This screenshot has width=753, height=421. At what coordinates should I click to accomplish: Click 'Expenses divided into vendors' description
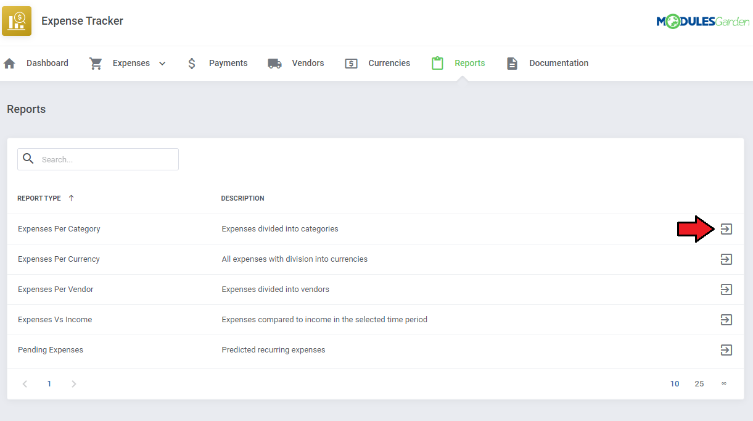click(x=276, y=290)
